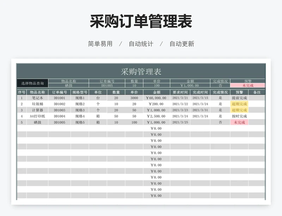
Task: Select unit price 3000
Action: (x=134, y=98)
